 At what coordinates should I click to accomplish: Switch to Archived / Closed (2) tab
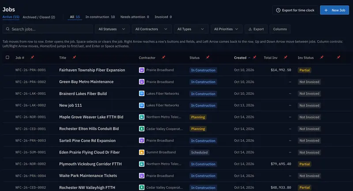pos(39,17)
